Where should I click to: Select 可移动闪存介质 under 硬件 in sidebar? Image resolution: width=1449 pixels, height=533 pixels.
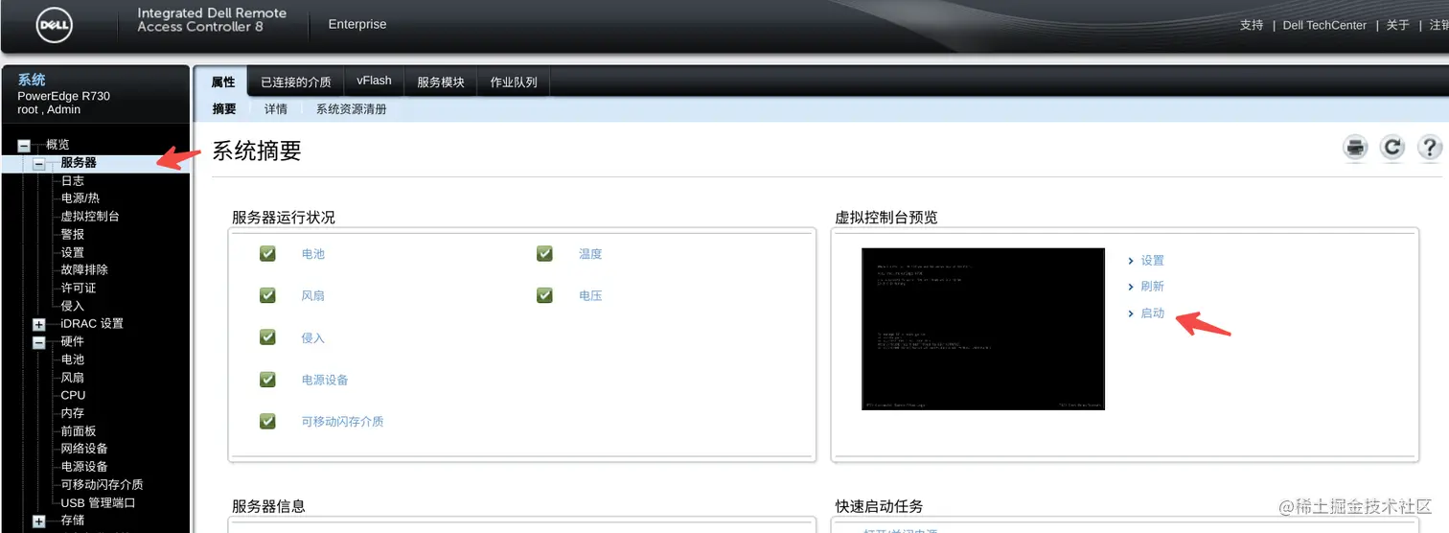[102, 485]
